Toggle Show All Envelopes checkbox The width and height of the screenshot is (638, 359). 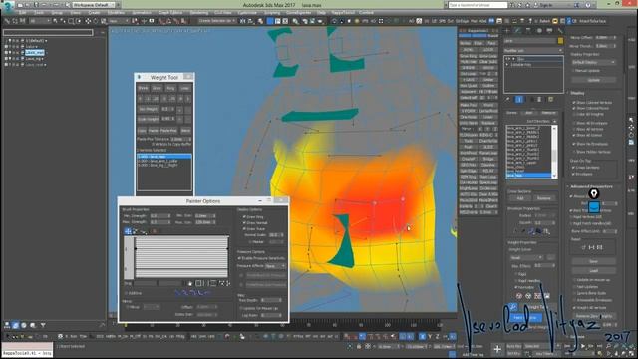point(574,123)
